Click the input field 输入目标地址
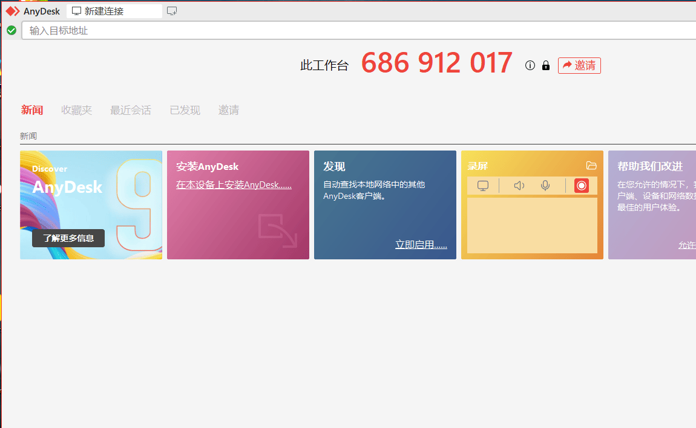The image size is (696, 428). coord(359,31)
